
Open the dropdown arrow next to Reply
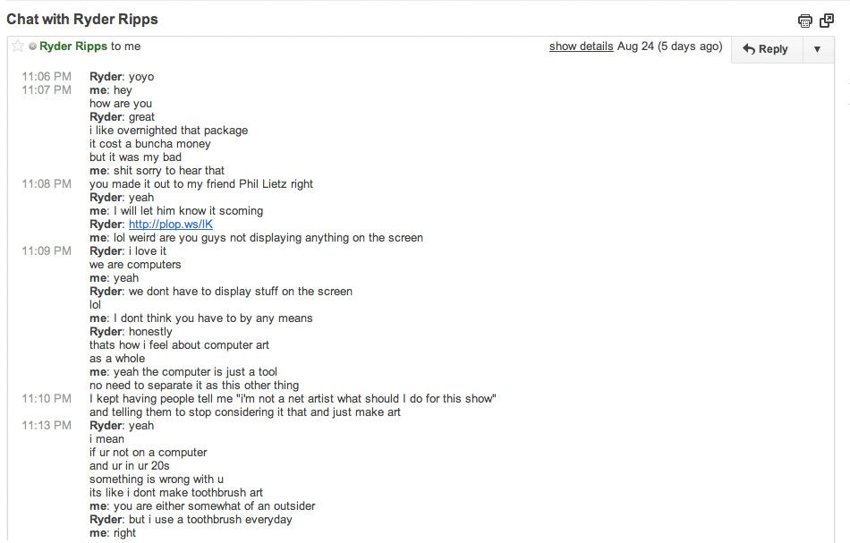pyautogui.click(x=818, y=49)
